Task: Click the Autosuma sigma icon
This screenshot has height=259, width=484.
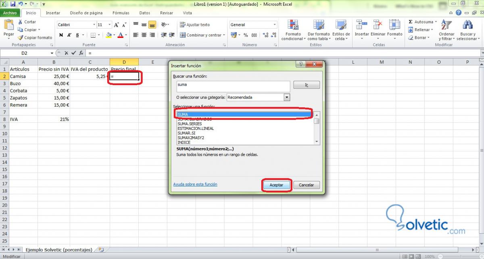Action: [x=411, y=22]
